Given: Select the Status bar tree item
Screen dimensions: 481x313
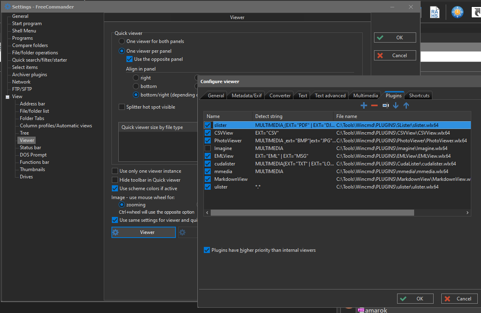Looking at the screenshot, I should click(30, 148).
